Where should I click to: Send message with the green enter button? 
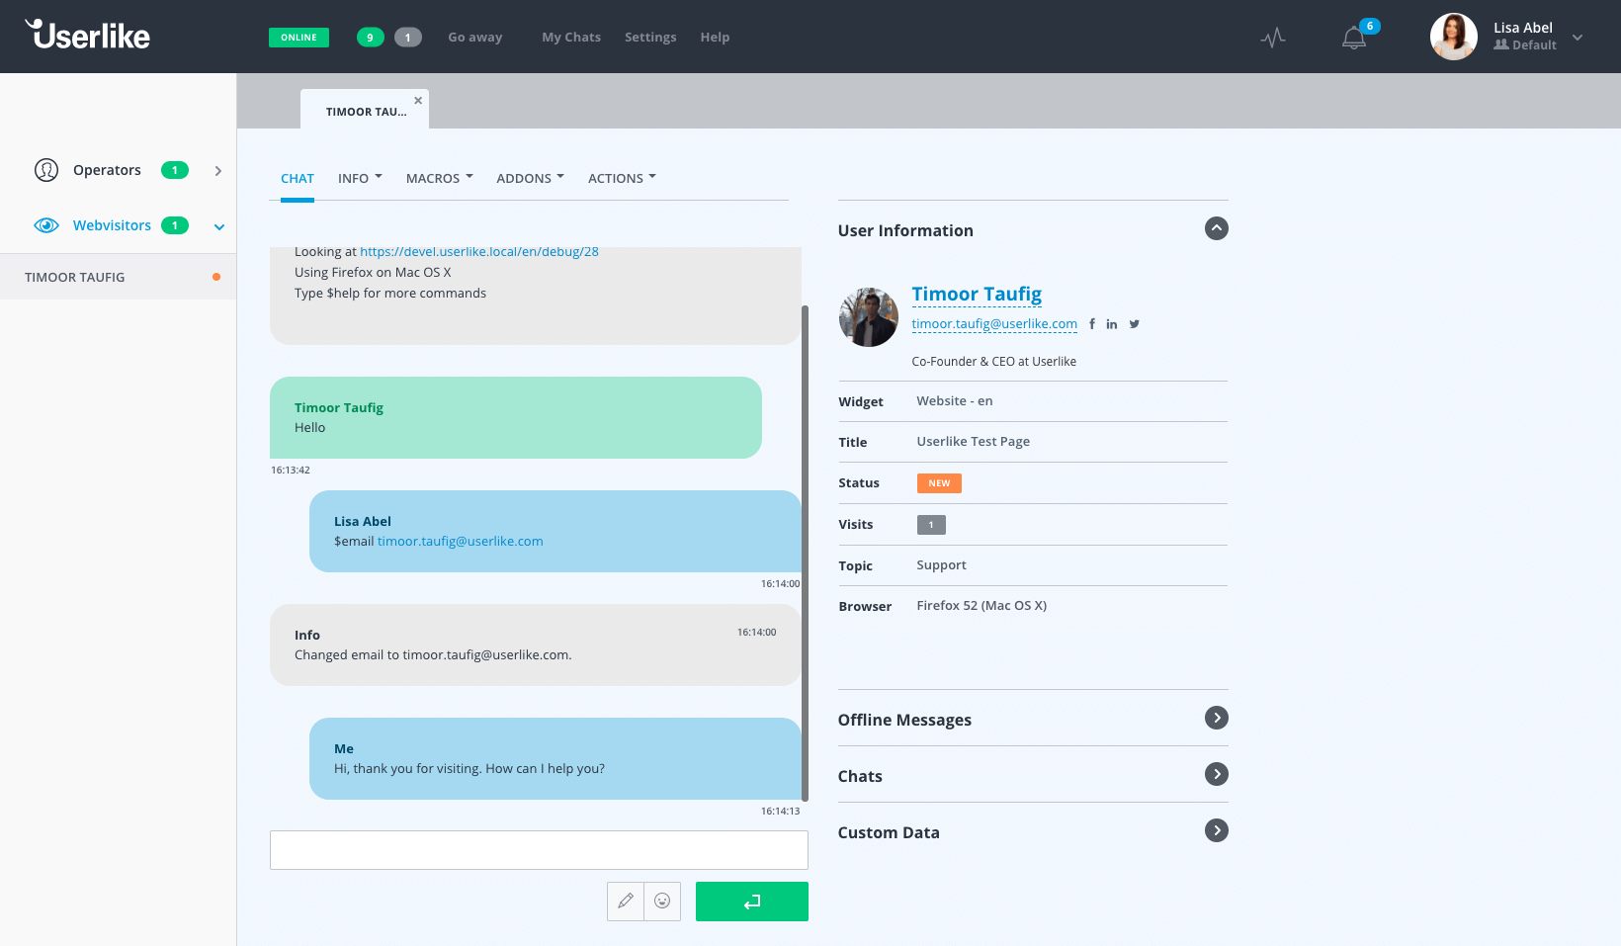pyautogui.click(x=752, y=902)
